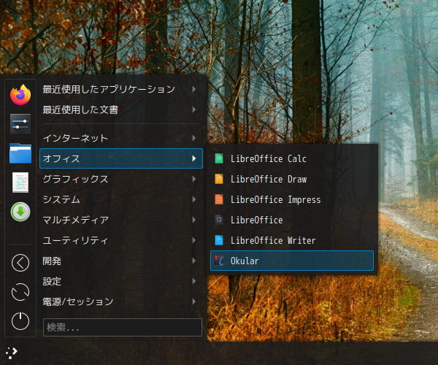Open the text document editor icon
The width and height of the screenshot is (438, 365).
[20, 182]
